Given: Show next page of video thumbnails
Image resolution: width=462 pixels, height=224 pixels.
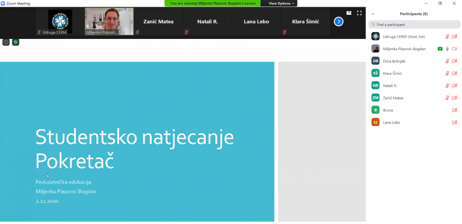Looking at the screenshot, I should (338, 22).
